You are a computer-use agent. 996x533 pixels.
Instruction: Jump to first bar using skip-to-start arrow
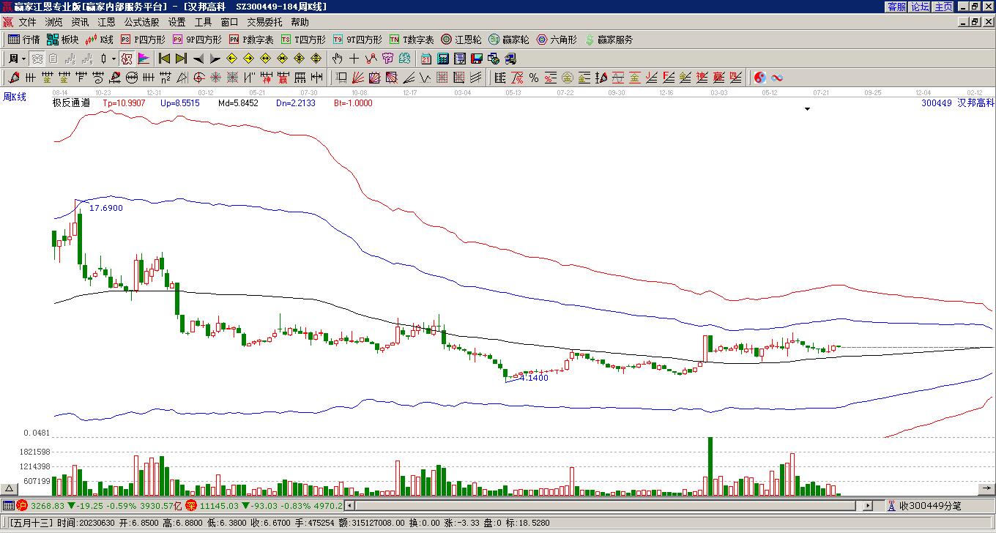tap(164, 59)
